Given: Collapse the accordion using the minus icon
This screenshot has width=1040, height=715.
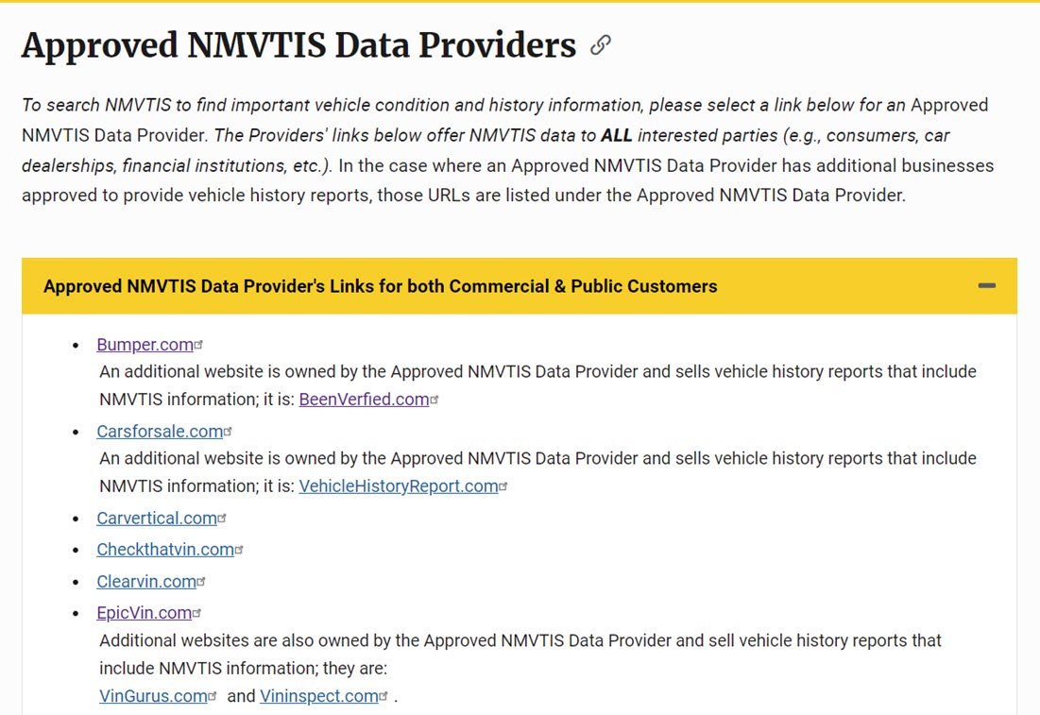Looking at the screenshot, I should coord(987,286).
